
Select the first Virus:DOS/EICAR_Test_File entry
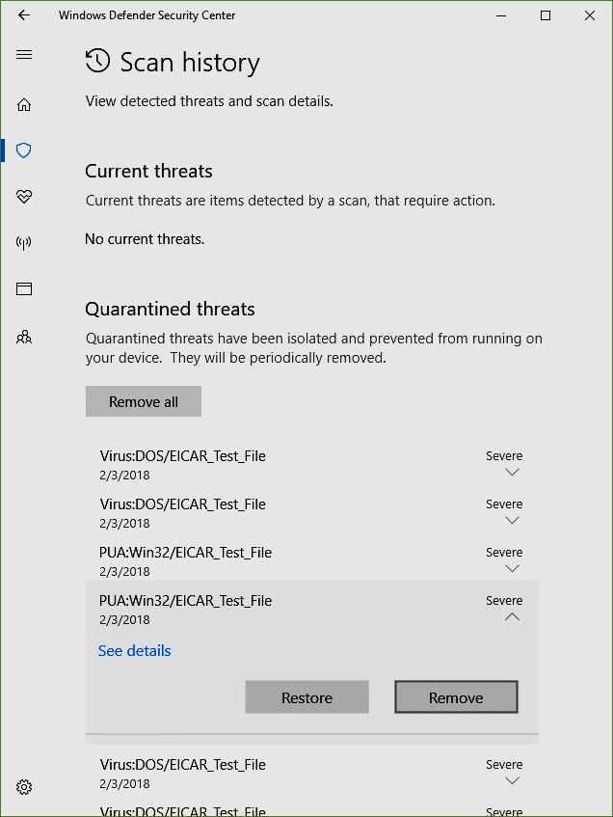coord(312,464)
